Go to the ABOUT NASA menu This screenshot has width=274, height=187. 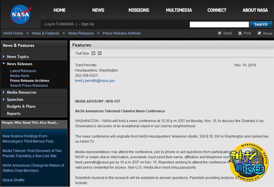click(x=255, y=10)
